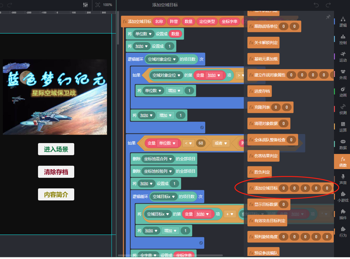350x259 pixels.
Task: Open the 声音 (Sound) block category
Action: tap(343, 179)
